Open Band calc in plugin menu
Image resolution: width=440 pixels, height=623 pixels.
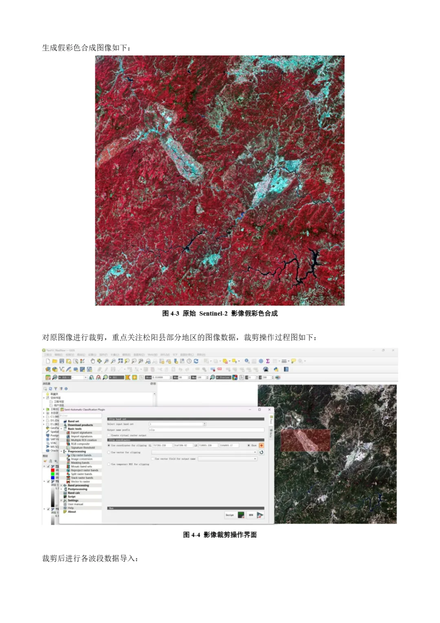[74, 493]
